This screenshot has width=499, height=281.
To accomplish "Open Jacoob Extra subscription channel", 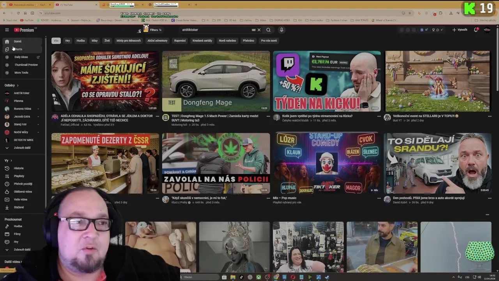I will [22, 116].
